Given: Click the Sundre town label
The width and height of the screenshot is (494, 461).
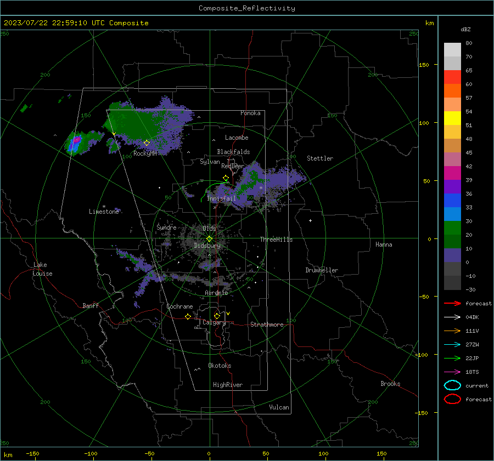Looking at the screenshot, I should [x=166, y=227].
